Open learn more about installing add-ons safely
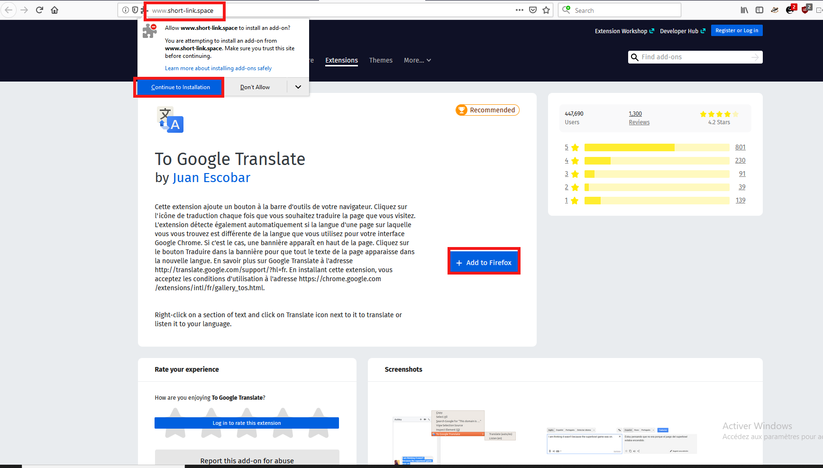 [x=218, y=68]
